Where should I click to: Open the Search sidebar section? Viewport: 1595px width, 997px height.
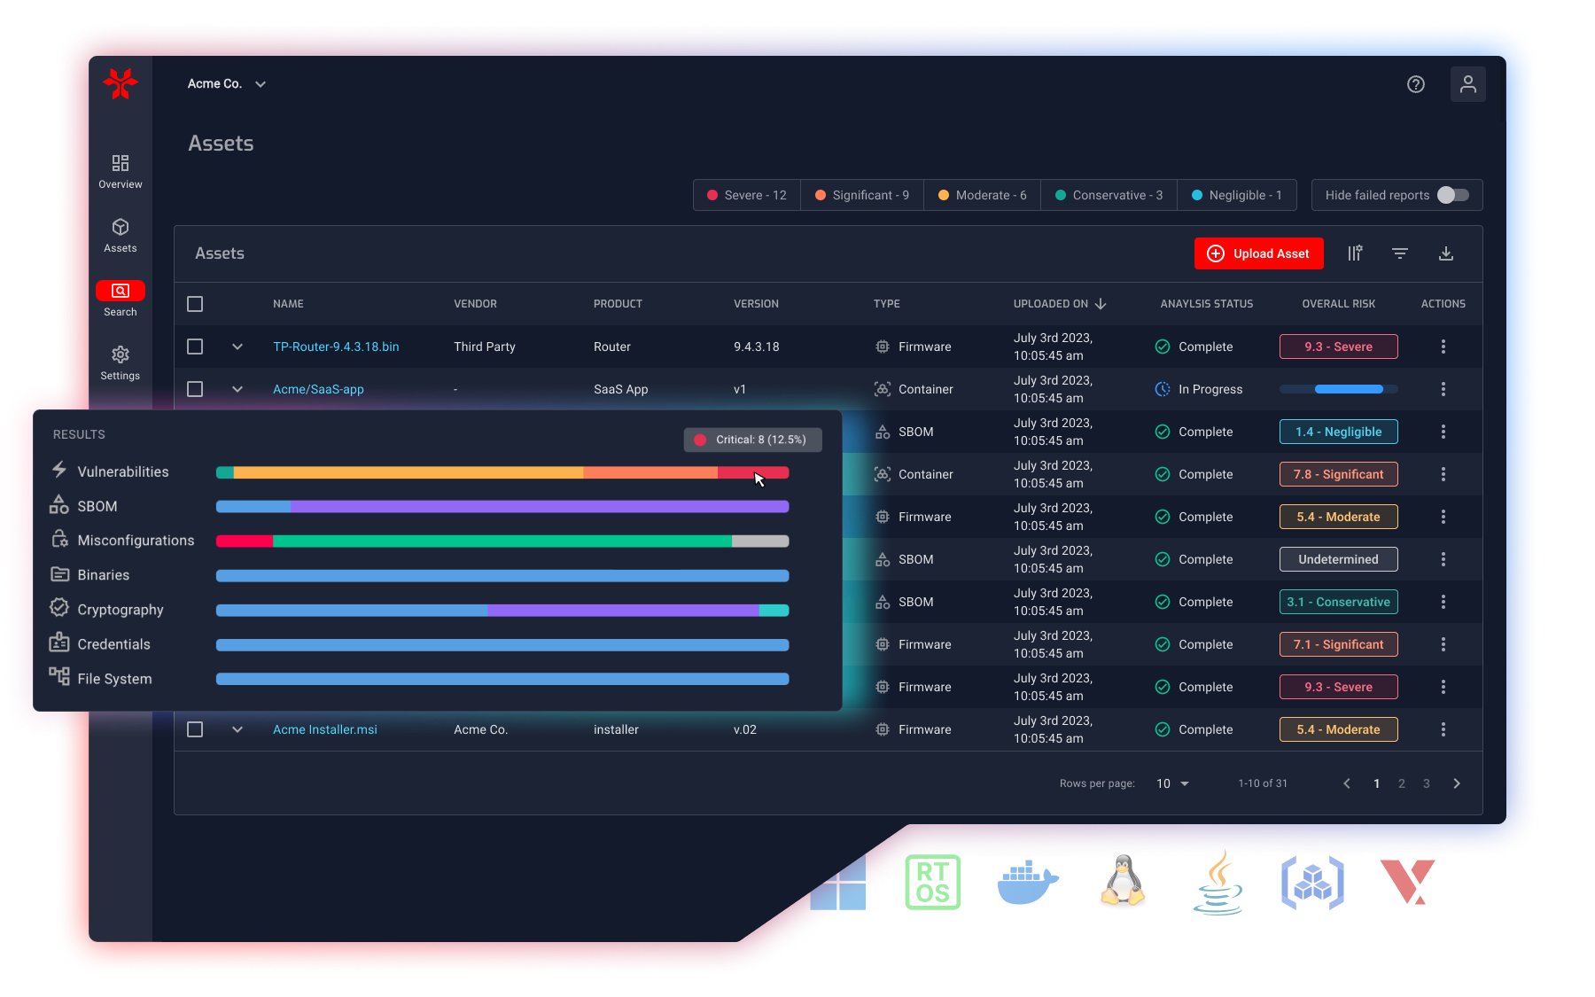point(121,300)
